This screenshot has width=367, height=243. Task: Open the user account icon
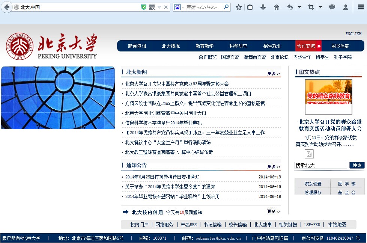[346, 7]
